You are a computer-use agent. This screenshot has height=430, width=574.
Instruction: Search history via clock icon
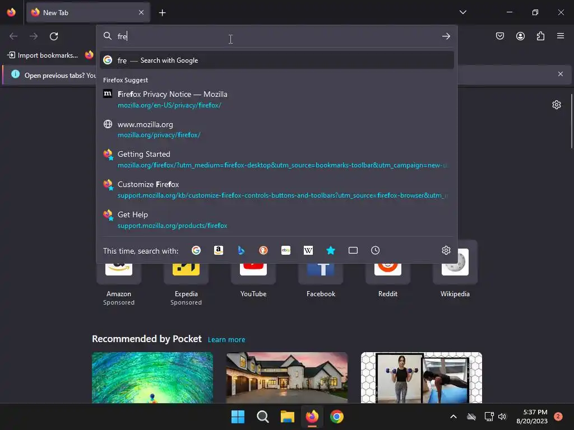[x=375, y=250]
